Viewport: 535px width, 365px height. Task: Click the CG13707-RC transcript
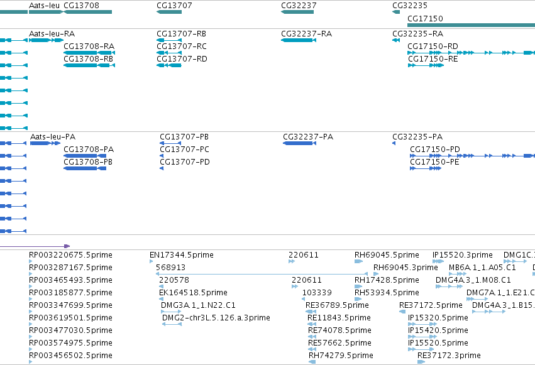pos(169,53)
